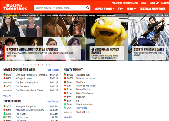Get Tickets for Top Box Office

pyautogui.click(x=53, y=101)
